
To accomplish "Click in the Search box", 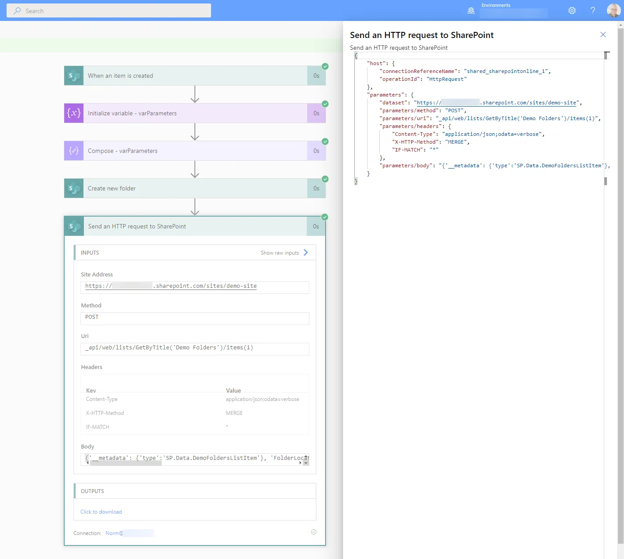I will click(x=109, y=10).
